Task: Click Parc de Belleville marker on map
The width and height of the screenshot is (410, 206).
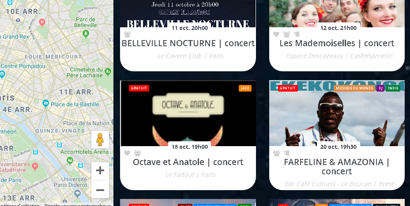Action: click(x=86, y=33)
